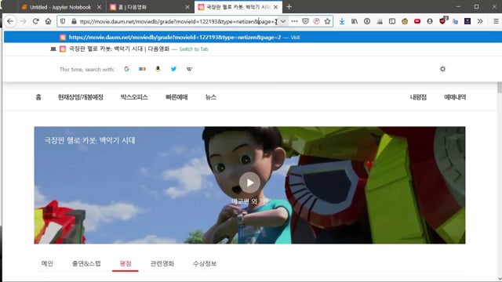
Task: Click the red uBlock shield extension icon
Action: [x=442, y=21]
